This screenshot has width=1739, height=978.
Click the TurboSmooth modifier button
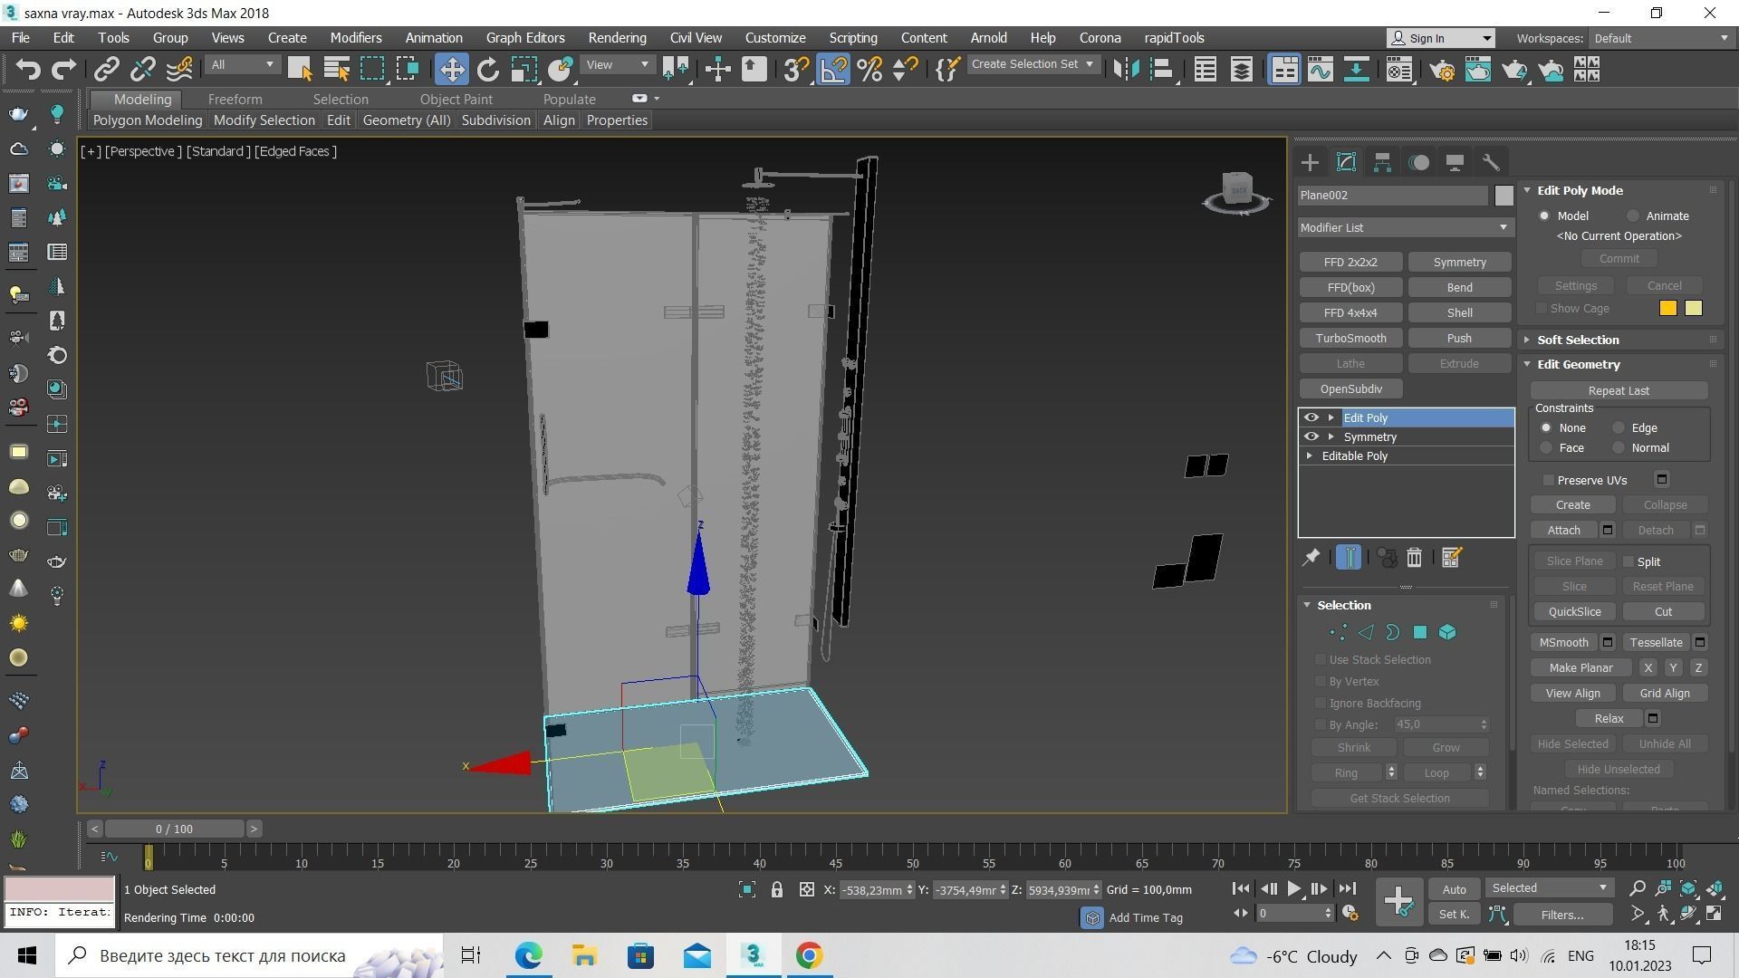[1350, 339]
